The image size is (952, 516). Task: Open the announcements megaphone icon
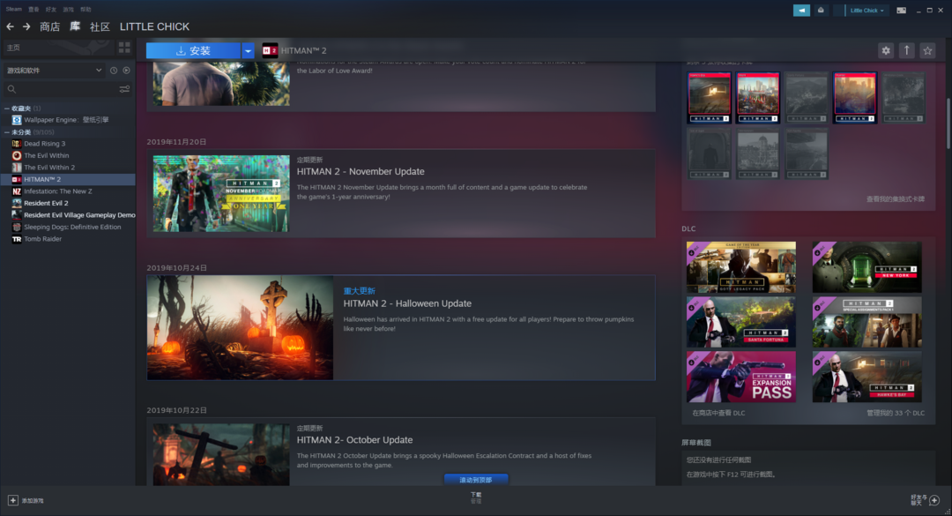801,11
